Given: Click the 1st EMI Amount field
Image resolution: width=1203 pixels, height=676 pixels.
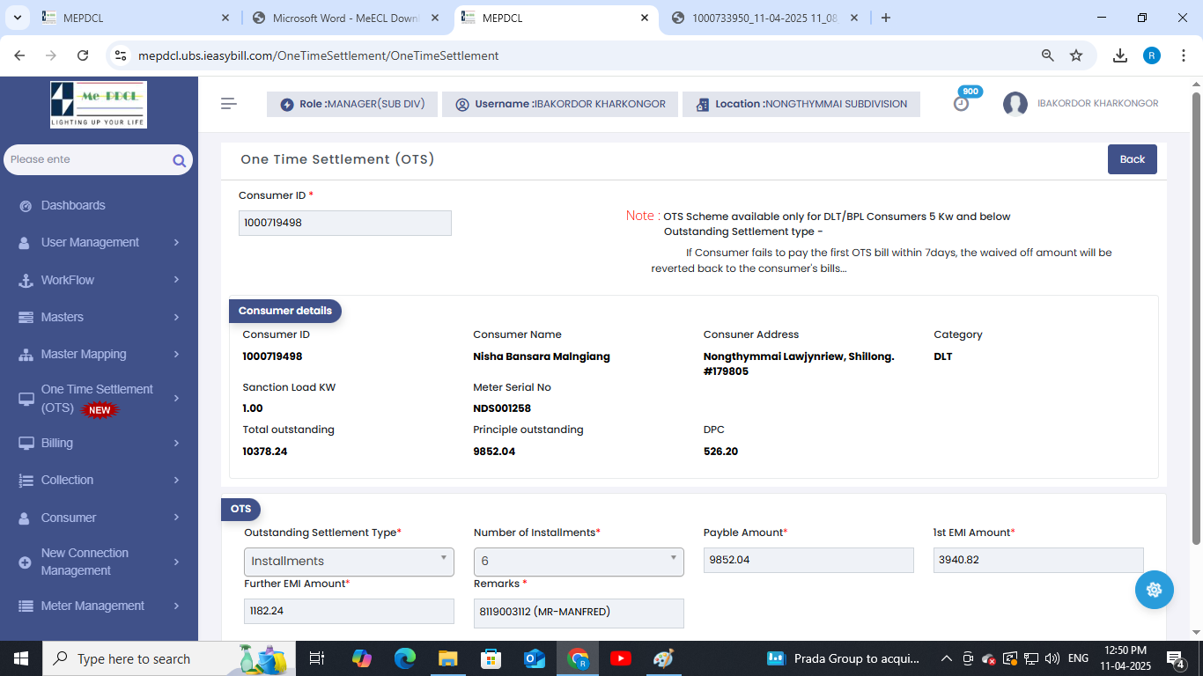Looking at the screenshot, I should click(1038, 560).
